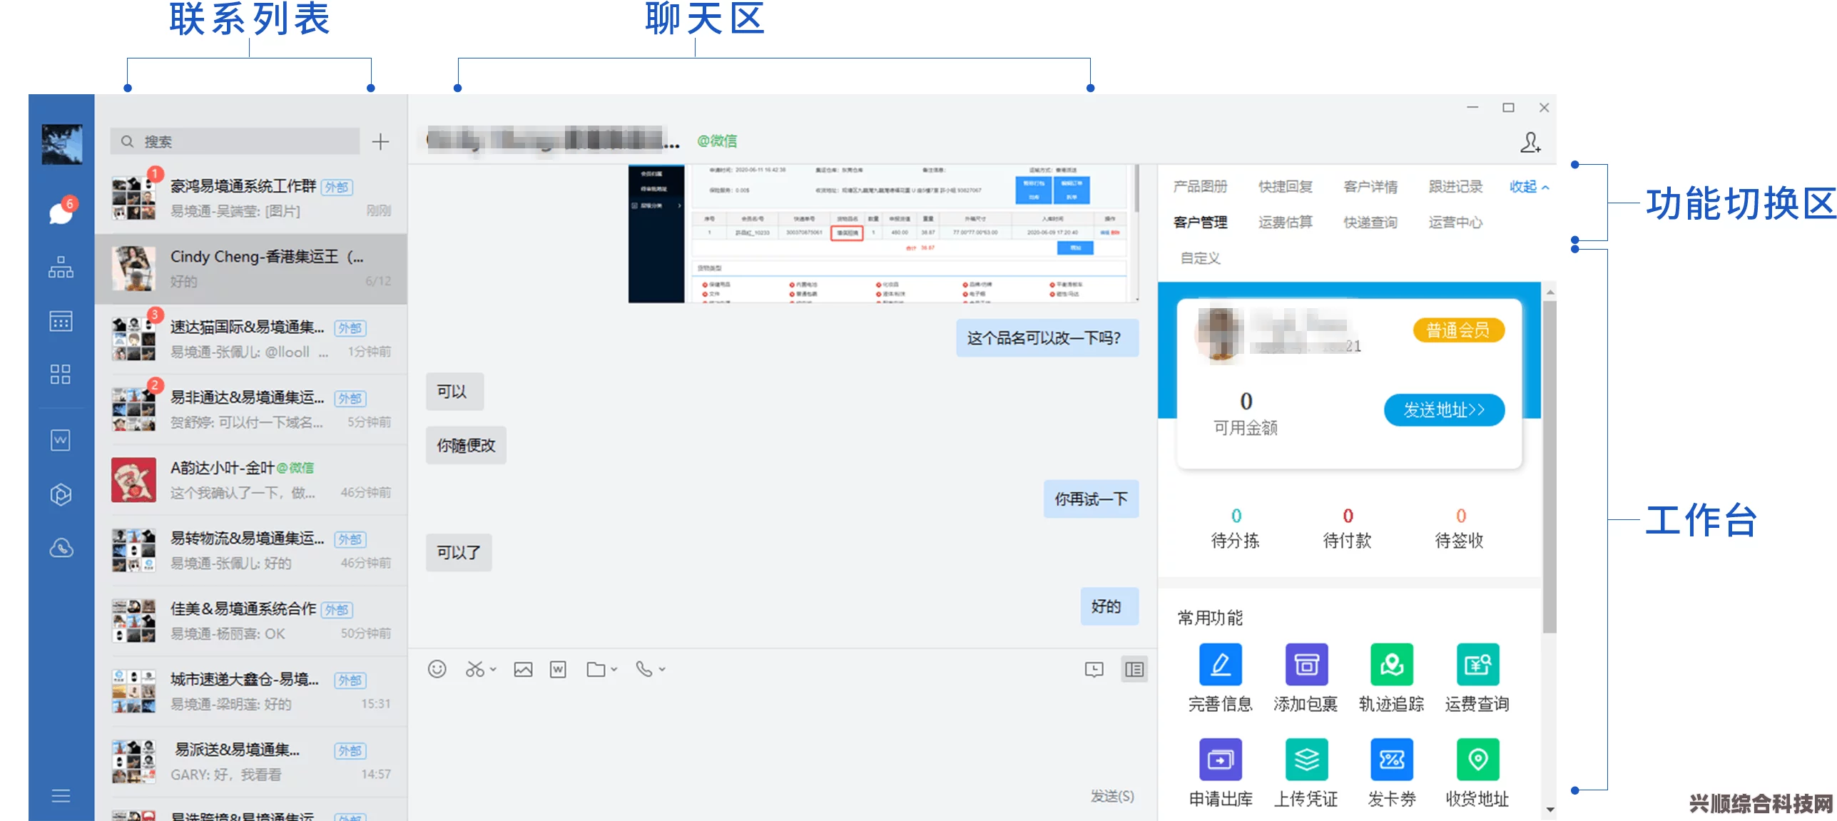Open the hexagon cube icon in sidebar

[x=61, y=494]
